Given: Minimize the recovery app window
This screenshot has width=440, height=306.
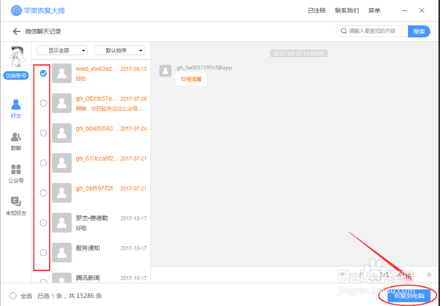Looking at the screenshot, I should tap(405, 11).
